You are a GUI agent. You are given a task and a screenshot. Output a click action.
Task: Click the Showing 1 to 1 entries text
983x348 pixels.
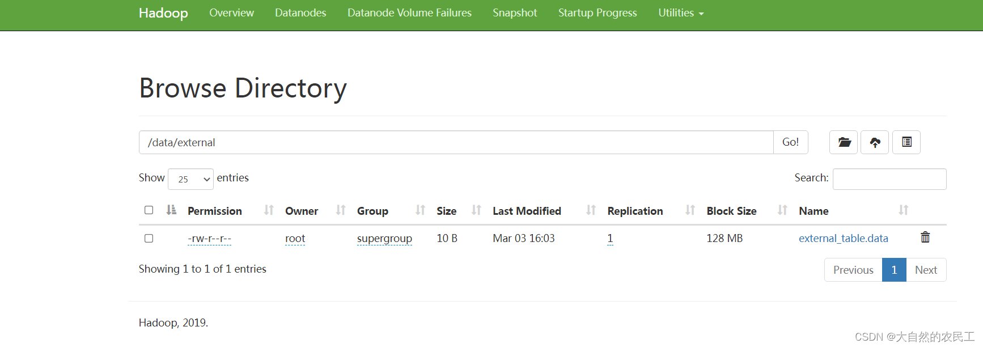(202, 269)
